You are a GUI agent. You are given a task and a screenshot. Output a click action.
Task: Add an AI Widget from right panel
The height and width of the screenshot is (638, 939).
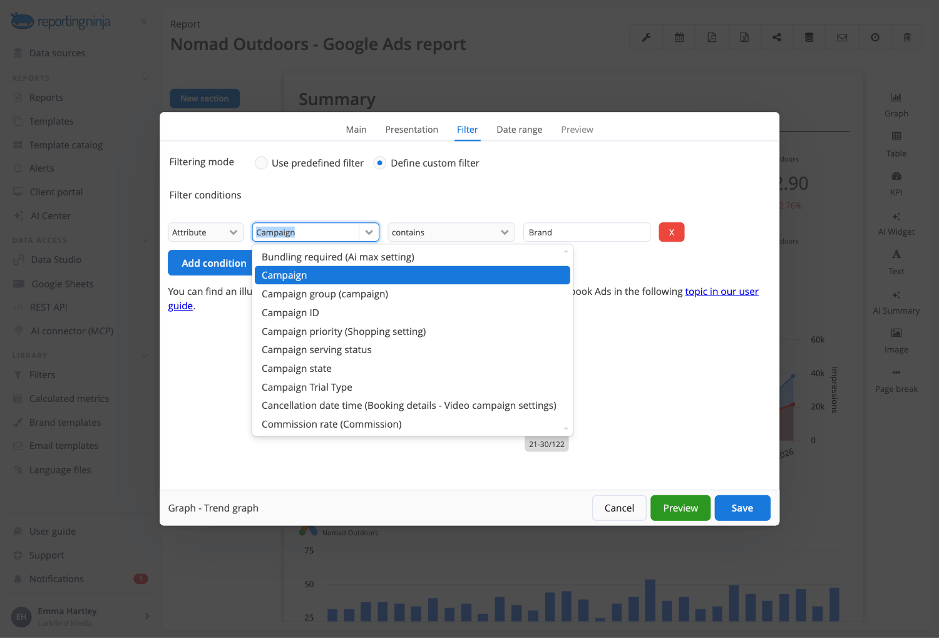coord(896,224)
